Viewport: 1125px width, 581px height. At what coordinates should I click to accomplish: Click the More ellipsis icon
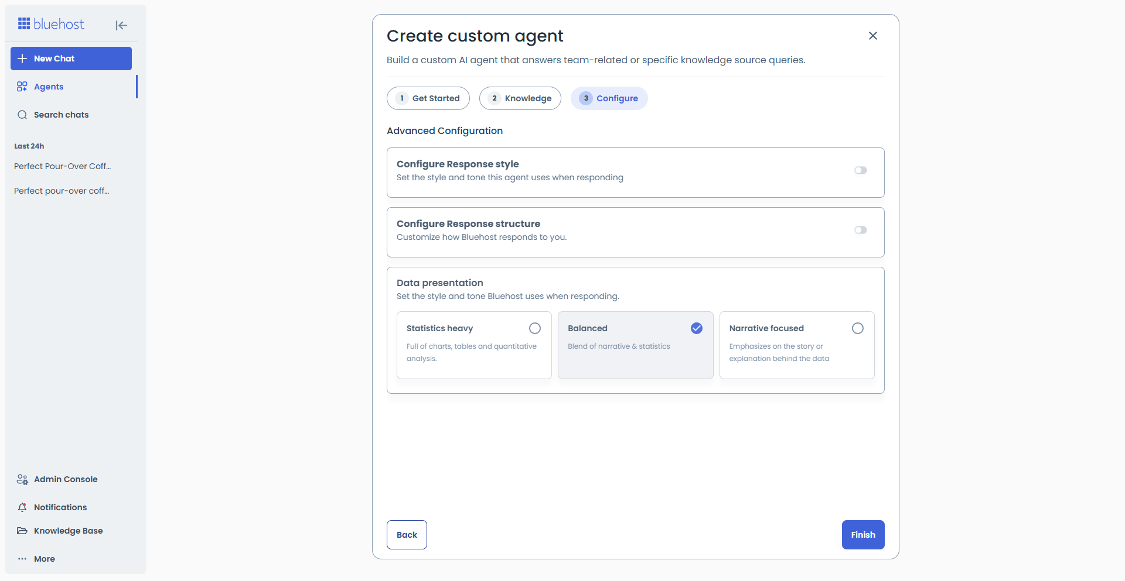click(x=22, y=559)
